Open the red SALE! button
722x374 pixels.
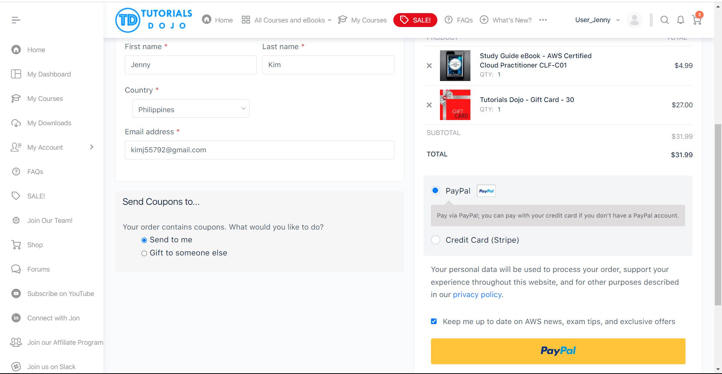click(x=415, y=20)
